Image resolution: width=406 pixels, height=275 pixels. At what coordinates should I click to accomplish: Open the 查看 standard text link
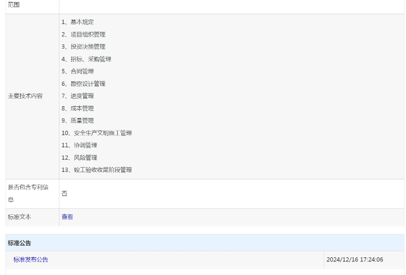tap(67, 217)
